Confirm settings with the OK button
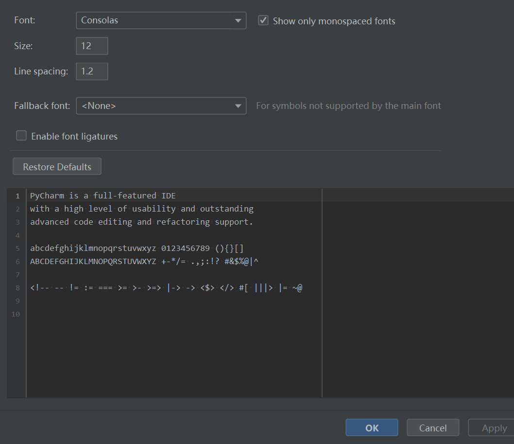 click(372, 428)
